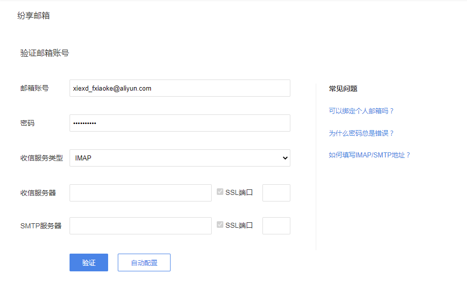Toggle SSL checkbox for SMTP服务器
Viewport: 467px width, 284px height.
tap(220, 225)
